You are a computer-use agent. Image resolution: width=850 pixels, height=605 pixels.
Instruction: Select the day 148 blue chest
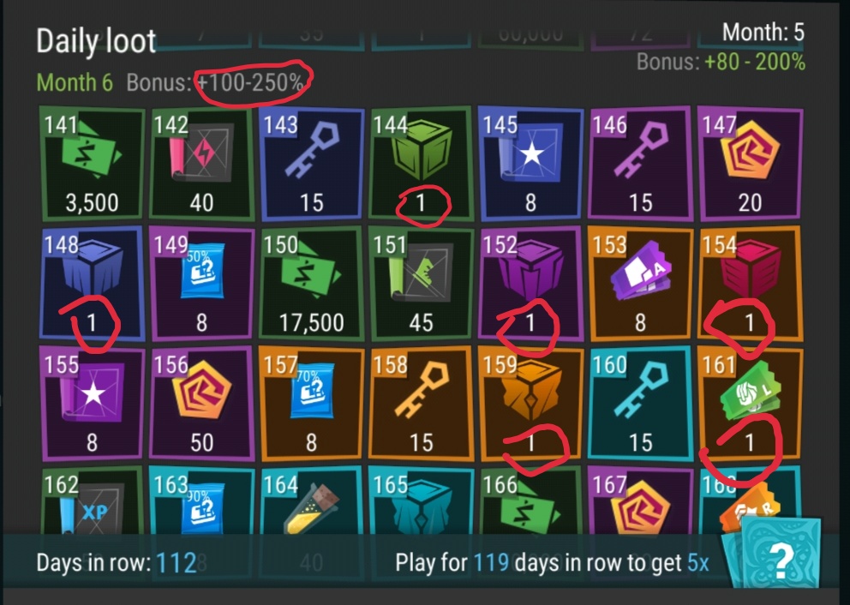click(x=93, y=284)
